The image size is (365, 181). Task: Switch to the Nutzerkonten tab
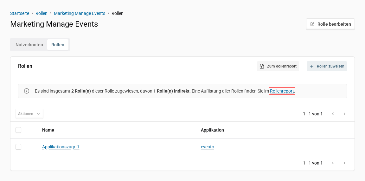tap(29, 45)
